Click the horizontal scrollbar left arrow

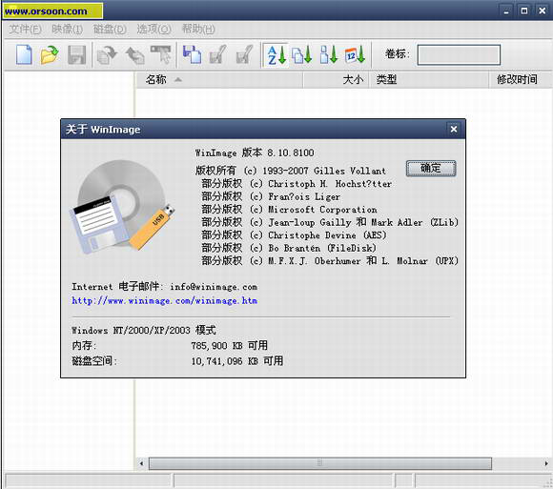pos(142,463)
